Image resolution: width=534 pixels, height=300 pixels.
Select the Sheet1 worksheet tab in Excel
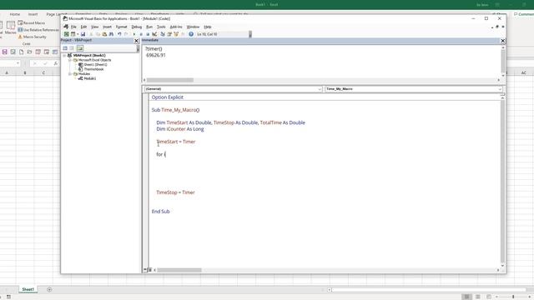tap(28, 289)
